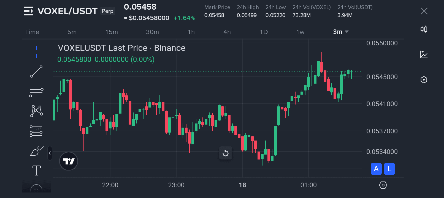Click the last price 0.05458
The height and width of the screenshot is (198, 444).
(x=140, y=7)
